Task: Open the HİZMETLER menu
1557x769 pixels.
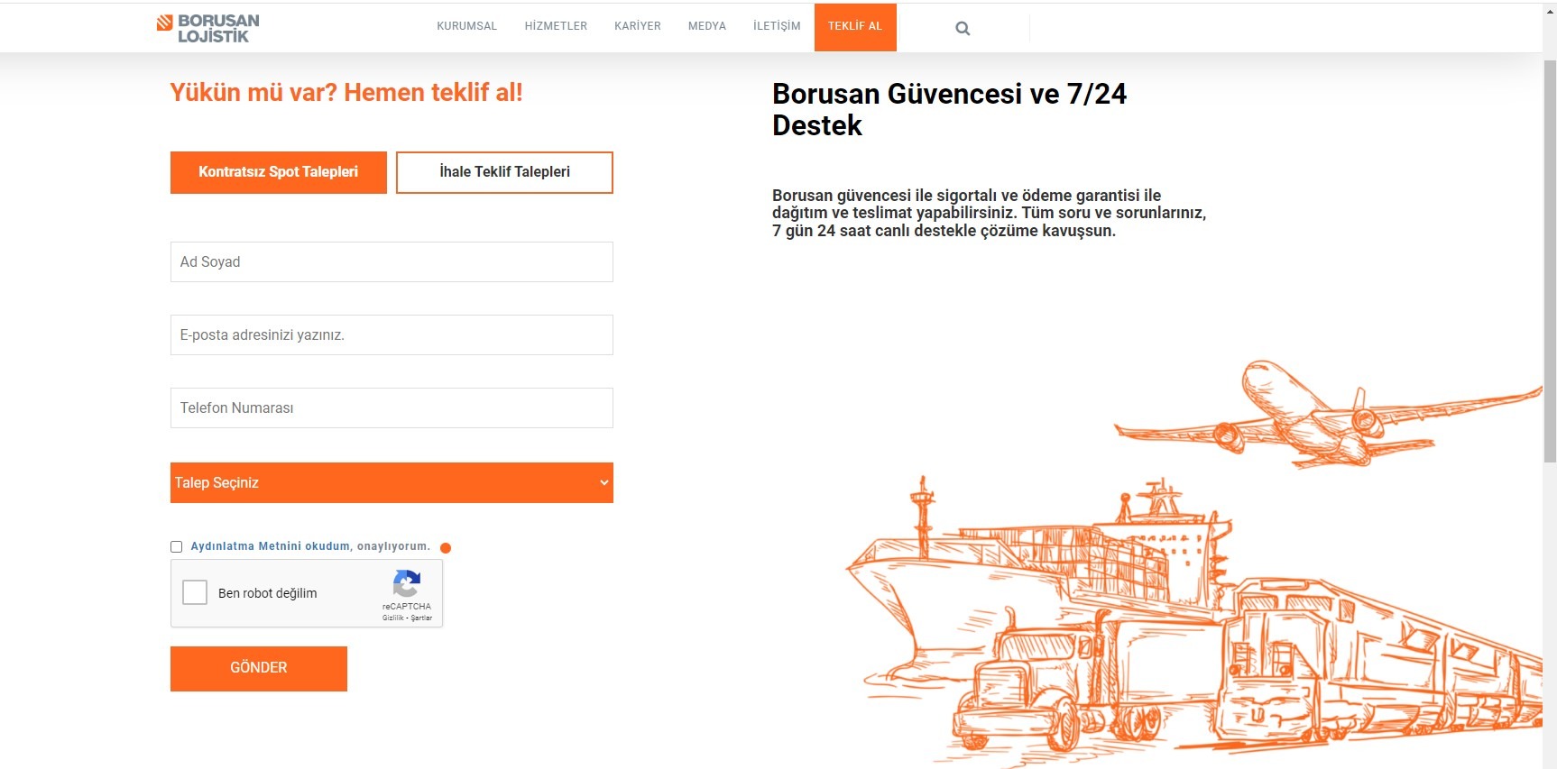Action: pyautogui.click(x=556, y=26)
